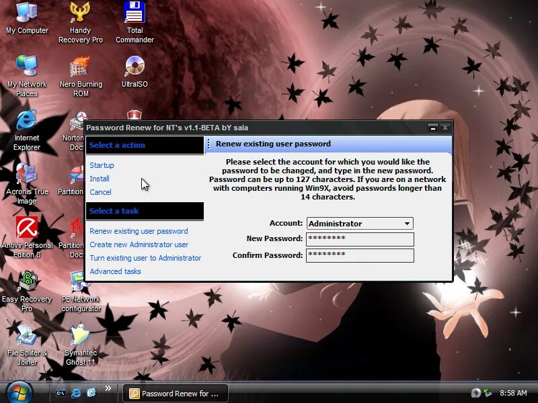The height and width of the screenshot is (403, 538).
Task: Click the third quick launch icon
Action: [91, 393]
